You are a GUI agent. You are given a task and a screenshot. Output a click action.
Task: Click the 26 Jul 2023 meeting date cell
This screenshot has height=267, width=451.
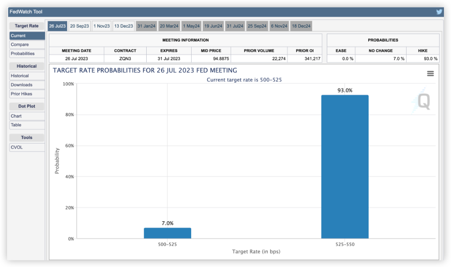[77, 59]
